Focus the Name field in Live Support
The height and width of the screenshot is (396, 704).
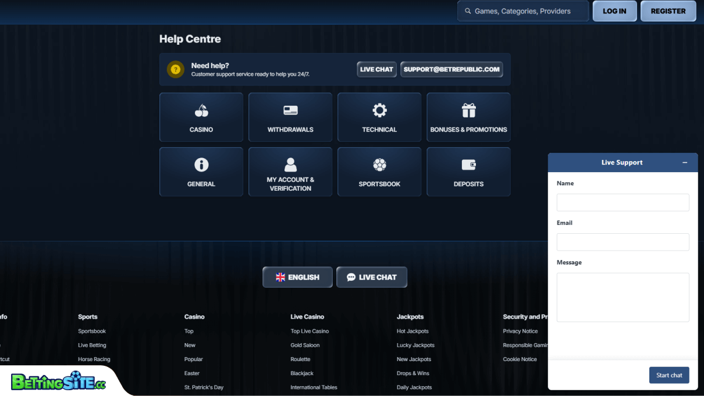623,202
